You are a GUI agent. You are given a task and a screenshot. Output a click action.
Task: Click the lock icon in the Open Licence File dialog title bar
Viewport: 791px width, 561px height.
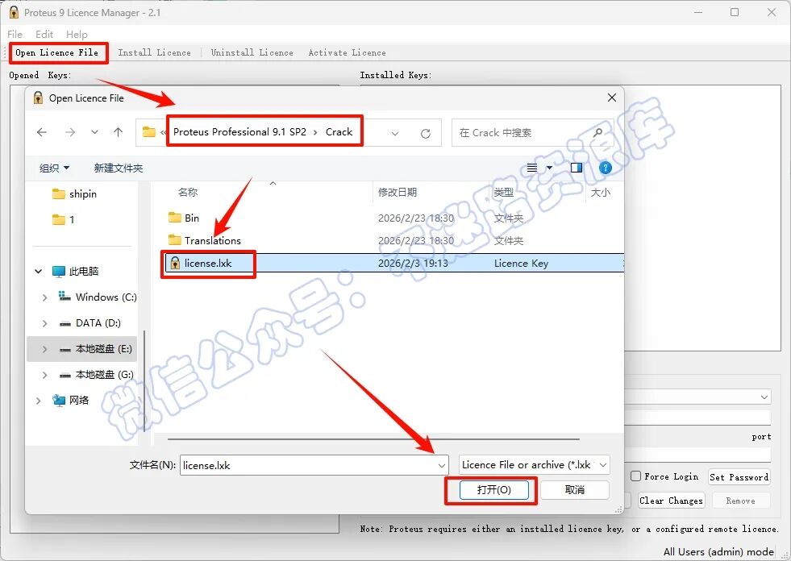click(x=38, y=98)
